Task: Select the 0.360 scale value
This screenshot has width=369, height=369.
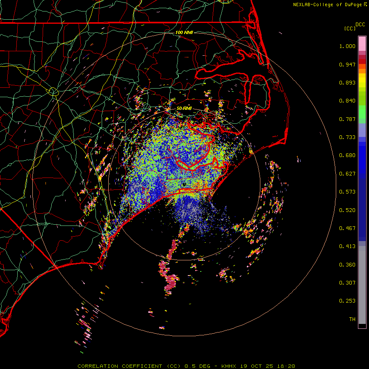Action: [347, 265]
